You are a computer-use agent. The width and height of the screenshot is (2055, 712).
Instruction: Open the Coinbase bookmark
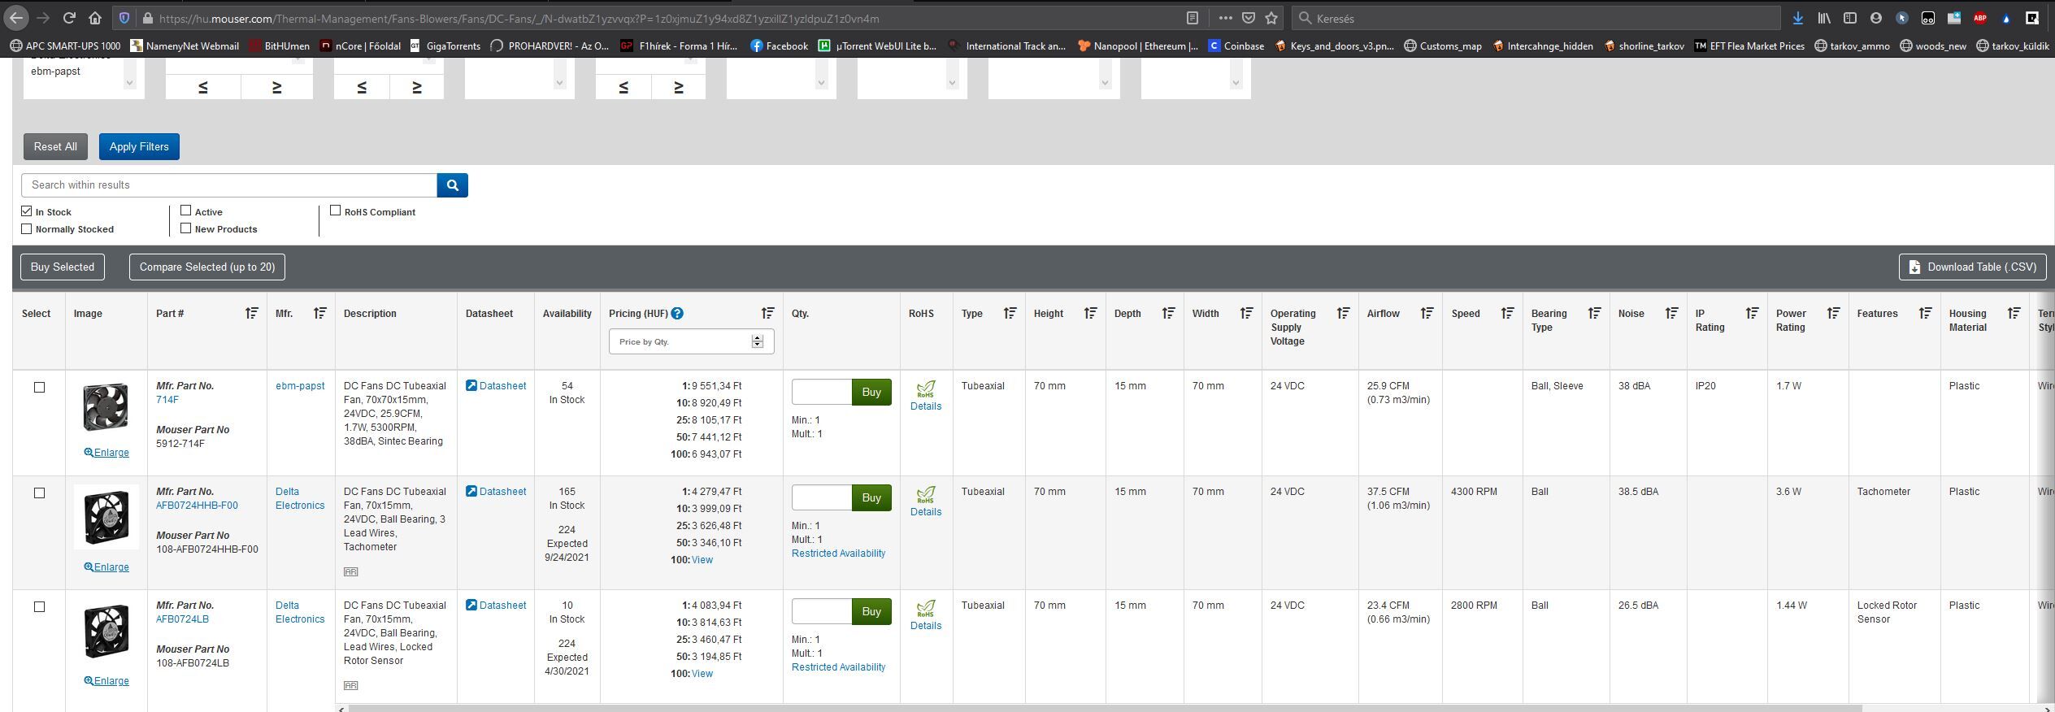[1236, 46]
